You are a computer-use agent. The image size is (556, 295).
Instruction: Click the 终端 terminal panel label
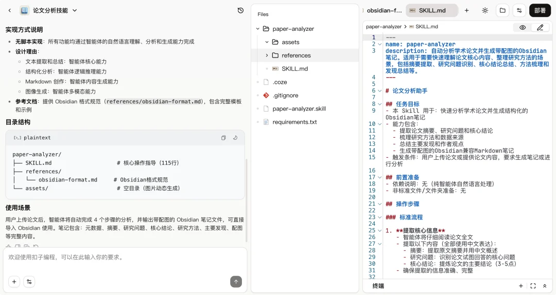click(x=378, y=286)
